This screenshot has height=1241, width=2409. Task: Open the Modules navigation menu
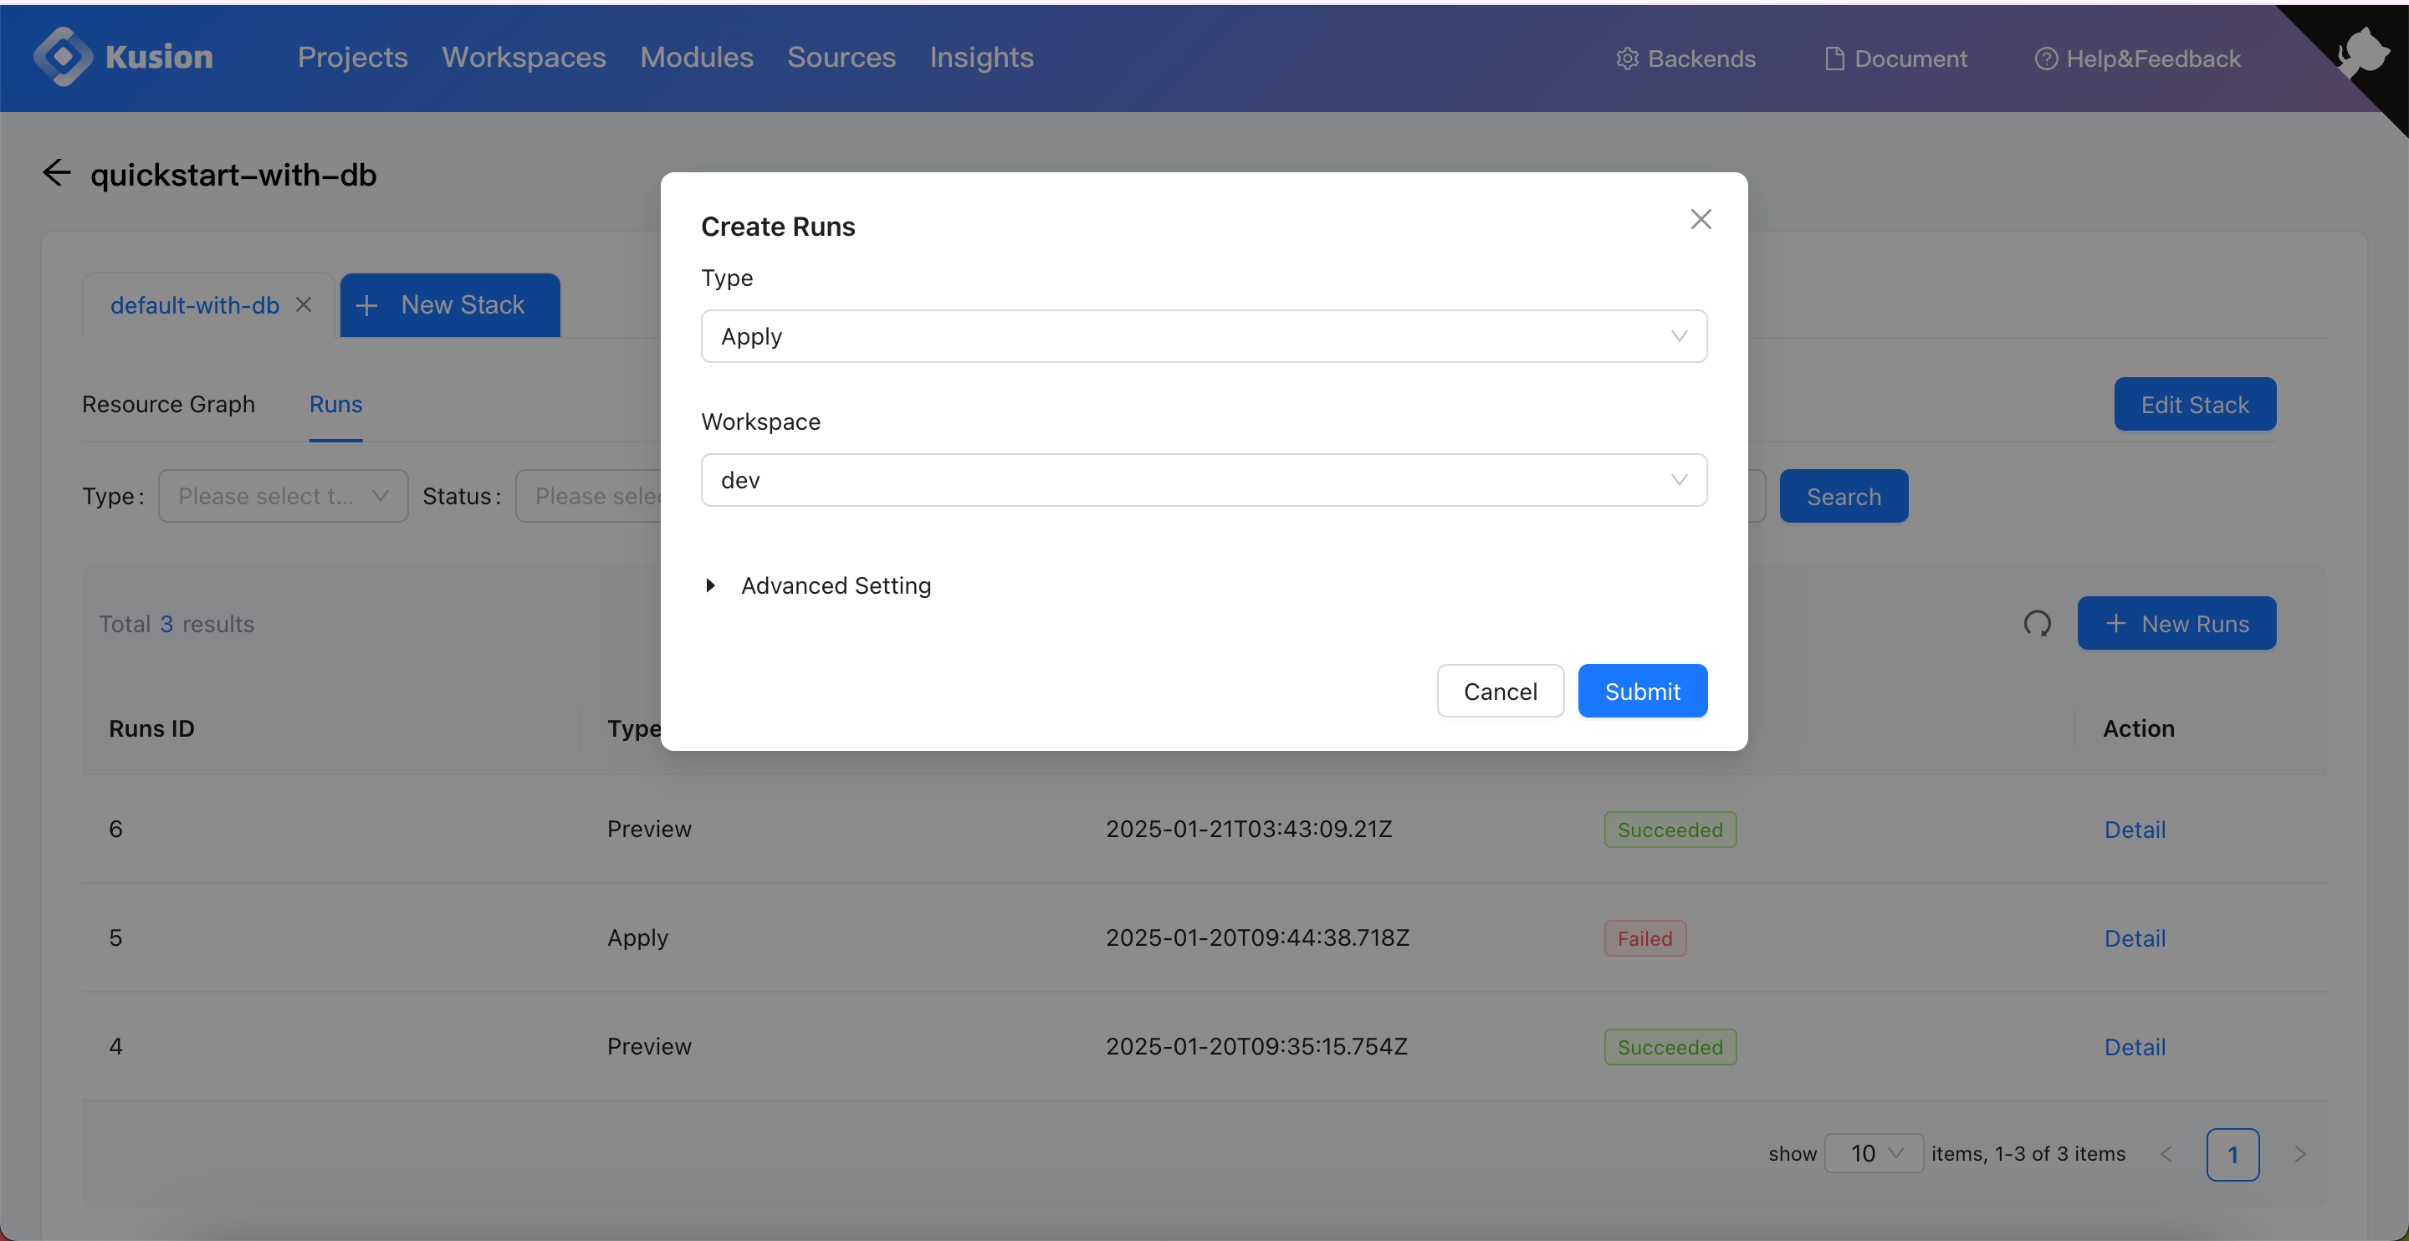tap(696, 57)
